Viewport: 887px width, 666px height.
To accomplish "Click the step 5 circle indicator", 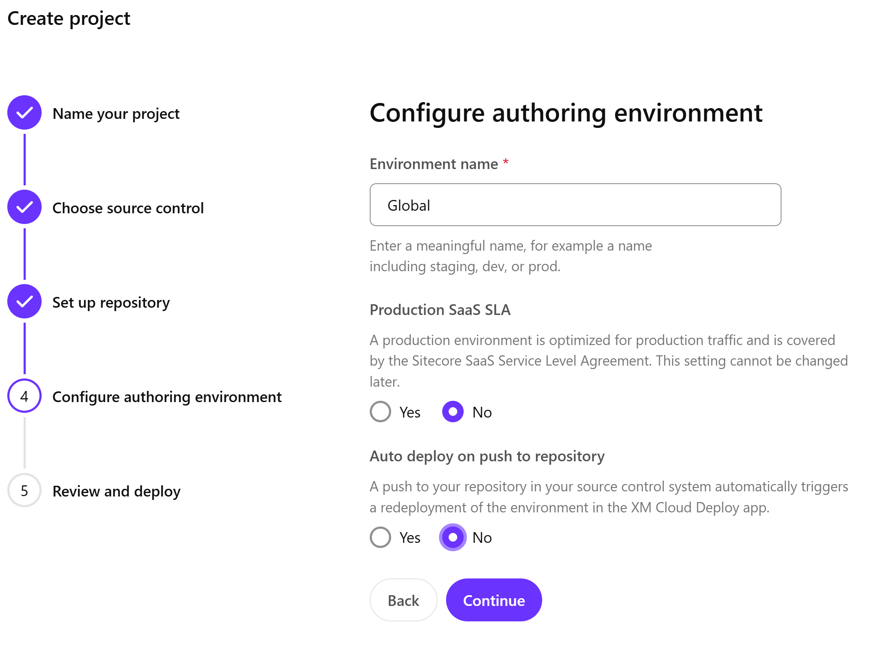I will point(24,490).
